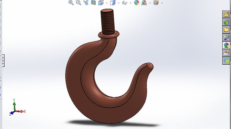Open the View Settings dropdown arrow
This screenshot has width=231, height=129.
[162, 3]
